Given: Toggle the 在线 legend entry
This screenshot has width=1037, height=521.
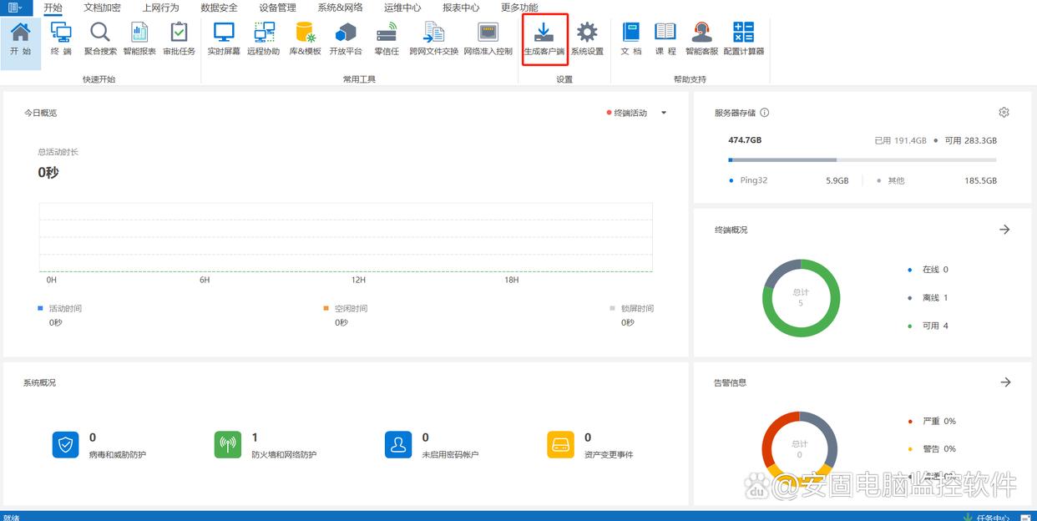Looking at the screenshot, I should click(928, 270).
